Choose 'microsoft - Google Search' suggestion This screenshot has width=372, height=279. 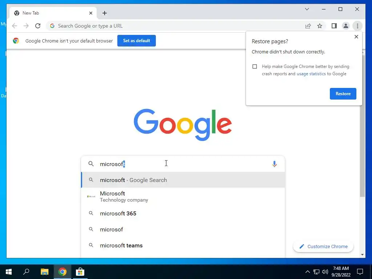183,180
